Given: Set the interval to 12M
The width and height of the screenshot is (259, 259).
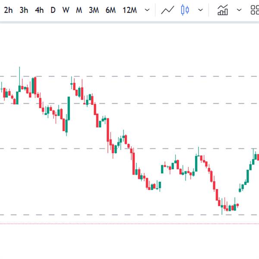Looking at the screenshot, I should point(129,10).
